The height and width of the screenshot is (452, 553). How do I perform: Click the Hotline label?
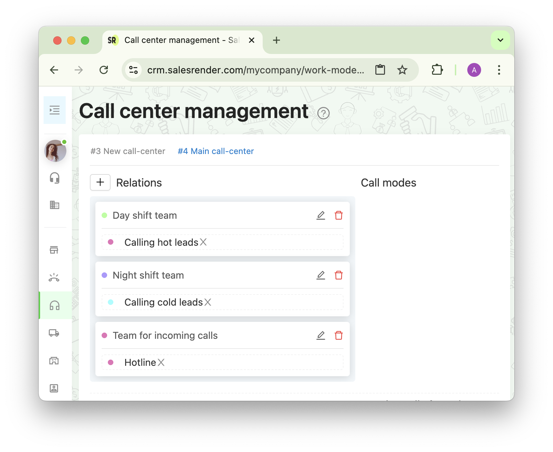point(140,362)
